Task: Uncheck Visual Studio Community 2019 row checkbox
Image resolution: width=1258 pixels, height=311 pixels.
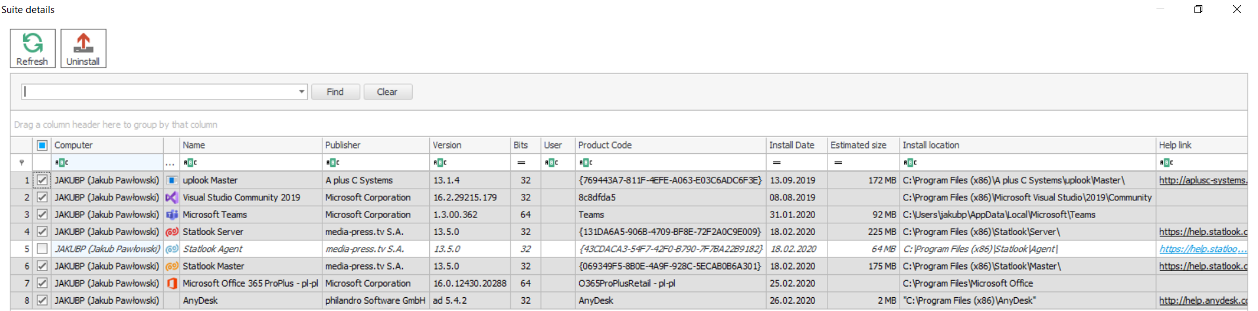Action: (x=42, y=197)
